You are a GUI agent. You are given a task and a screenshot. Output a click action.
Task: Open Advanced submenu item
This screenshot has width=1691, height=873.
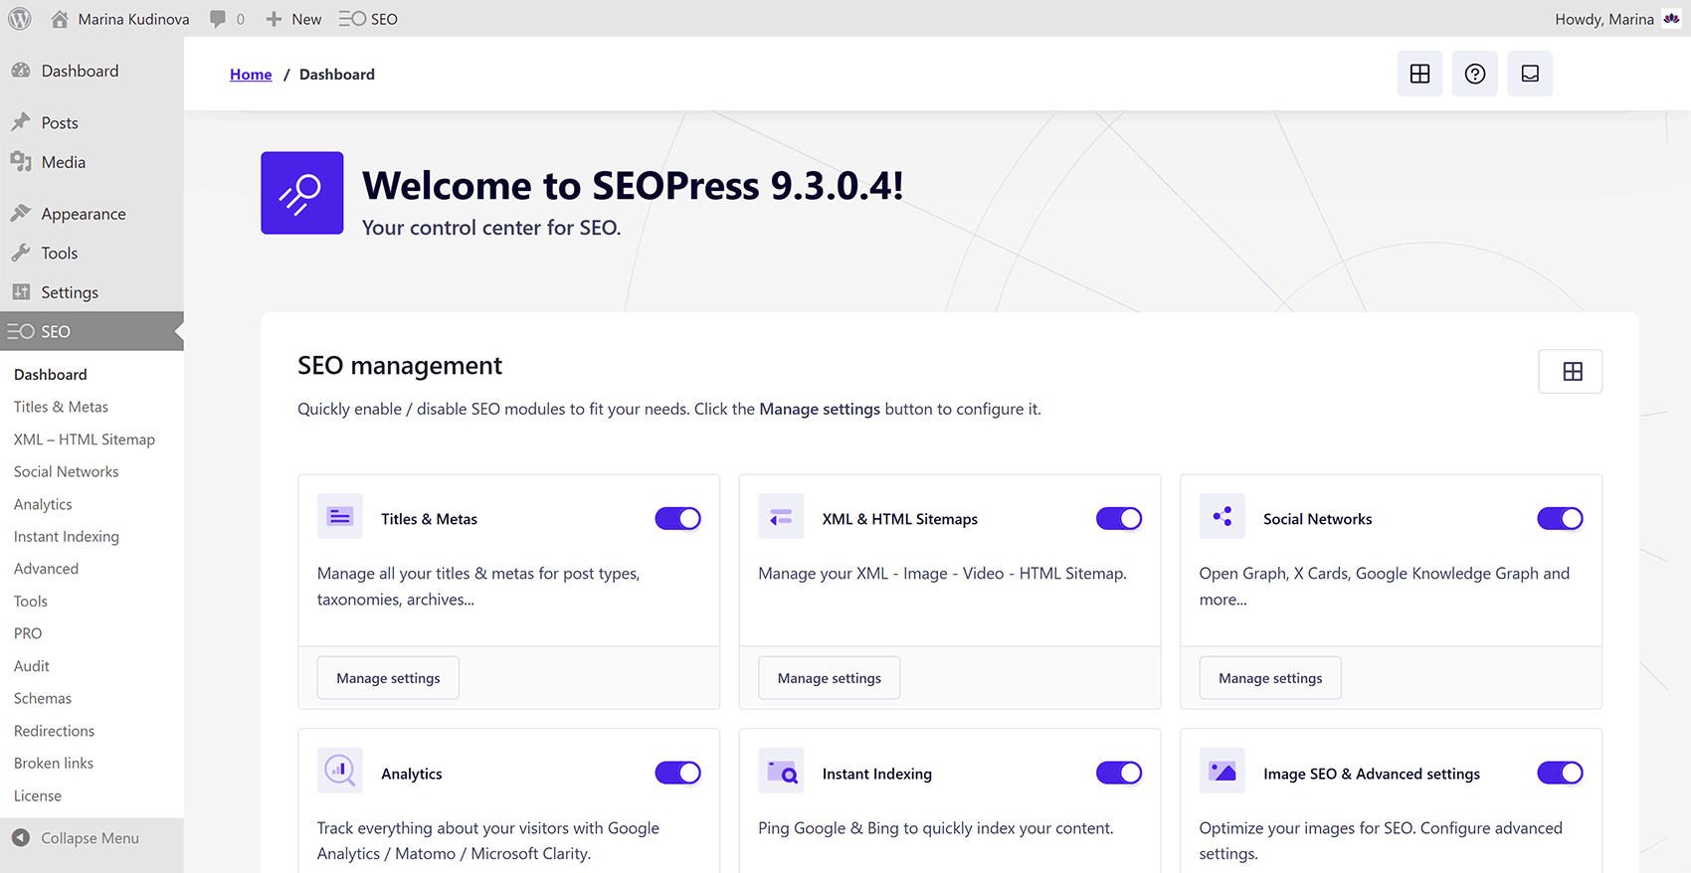point(46,569)
